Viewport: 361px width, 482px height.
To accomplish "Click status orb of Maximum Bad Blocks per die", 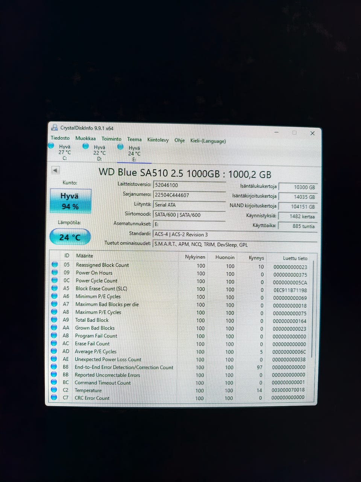I will (x=55, y=304).
